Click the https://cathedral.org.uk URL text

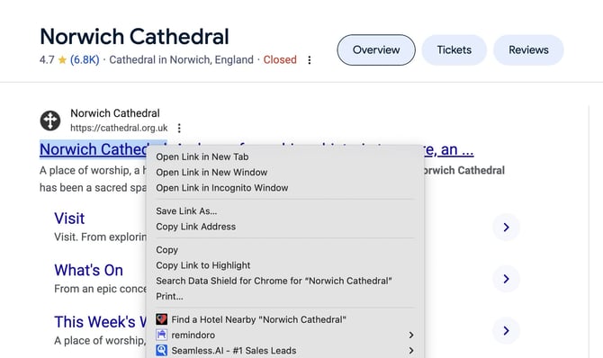[119, 128]
